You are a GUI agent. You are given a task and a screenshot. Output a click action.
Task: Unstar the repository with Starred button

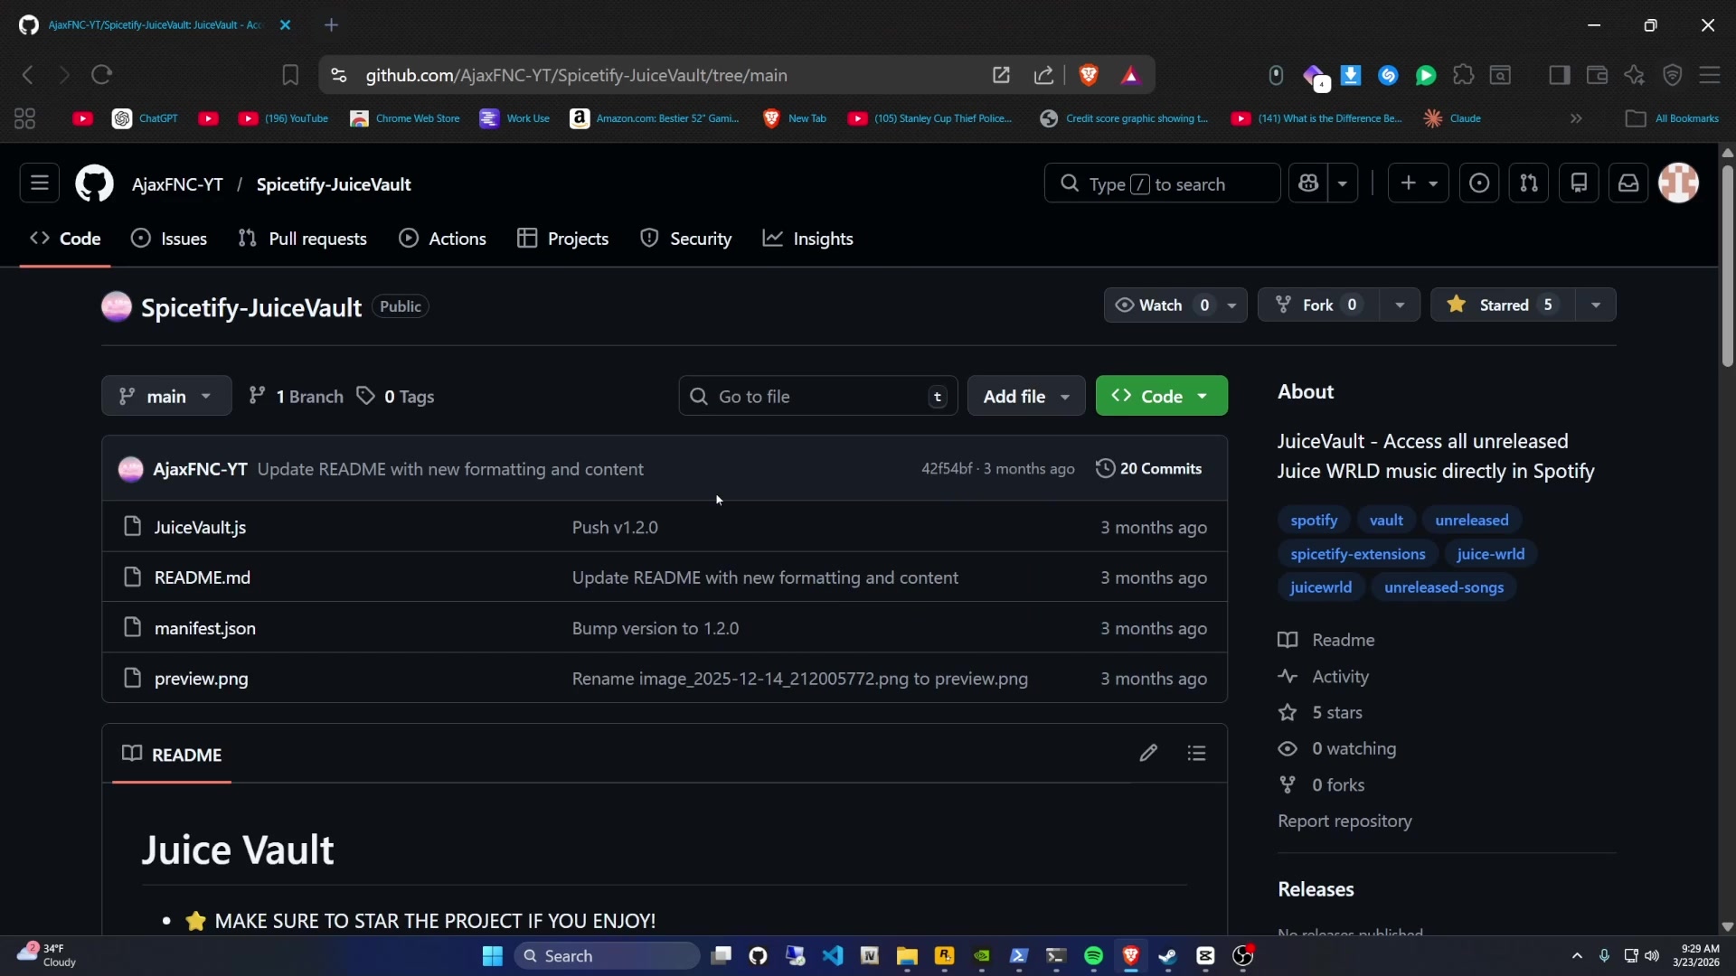point(1503,305)
